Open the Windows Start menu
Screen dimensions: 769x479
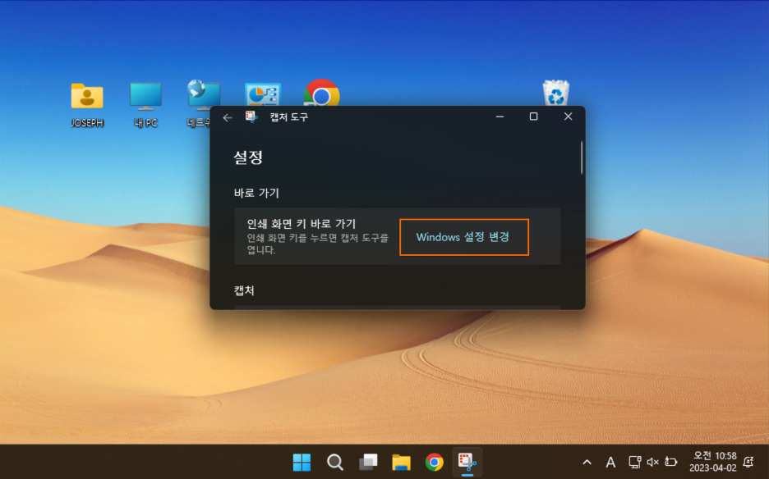click(x=302, y=462)
